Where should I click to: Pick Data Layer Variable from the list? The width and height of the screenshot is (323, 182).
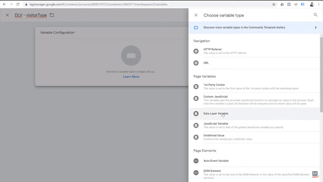tap(216, 113)
